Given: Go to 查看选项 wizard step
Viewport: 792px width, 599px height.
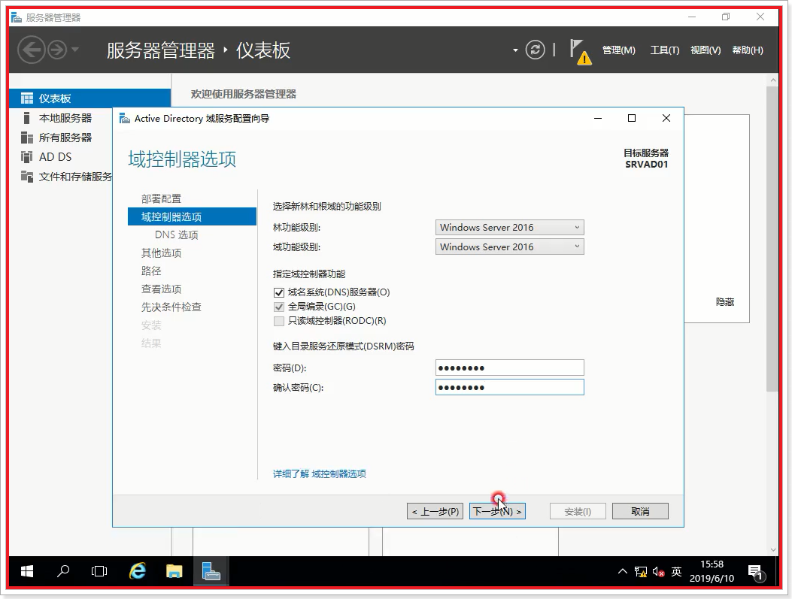Looking at the screenshot, I should point(161,289).
